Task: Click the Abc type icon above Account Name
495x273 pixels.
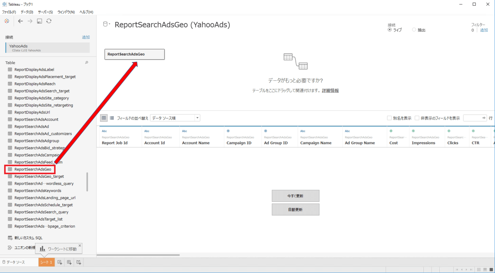Action: [x=185, y=131]
